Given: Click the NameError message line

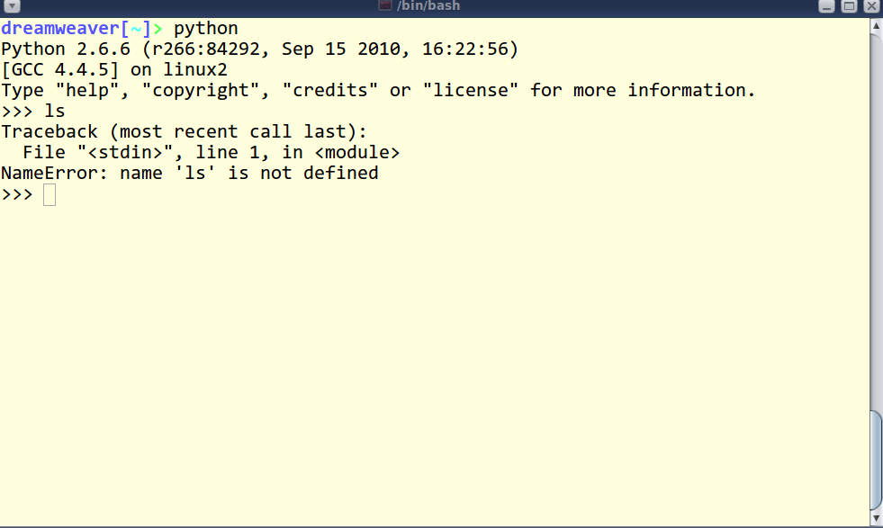Looking at the screenshot, I should [x=189, y=174].
